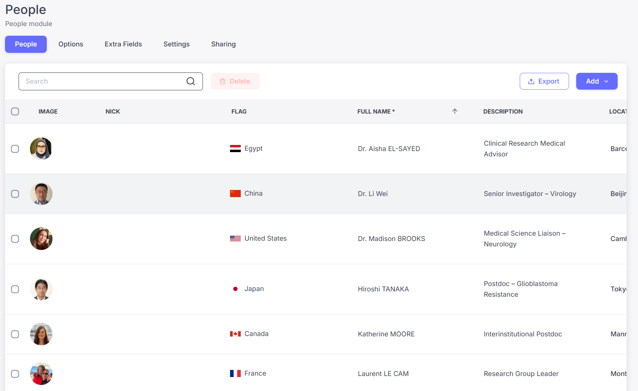Toggle the select-all checkbox in table header
The height and width of the screenshot is (391, 638).
click(15, 111)
